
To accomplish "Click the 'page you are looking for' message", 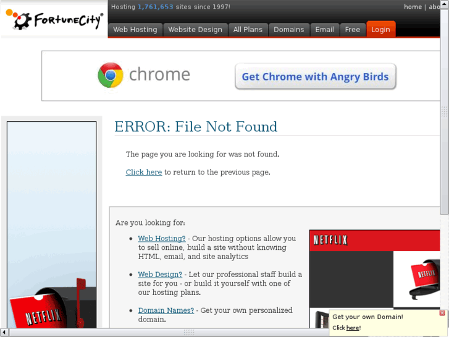I will pos(203,155).
